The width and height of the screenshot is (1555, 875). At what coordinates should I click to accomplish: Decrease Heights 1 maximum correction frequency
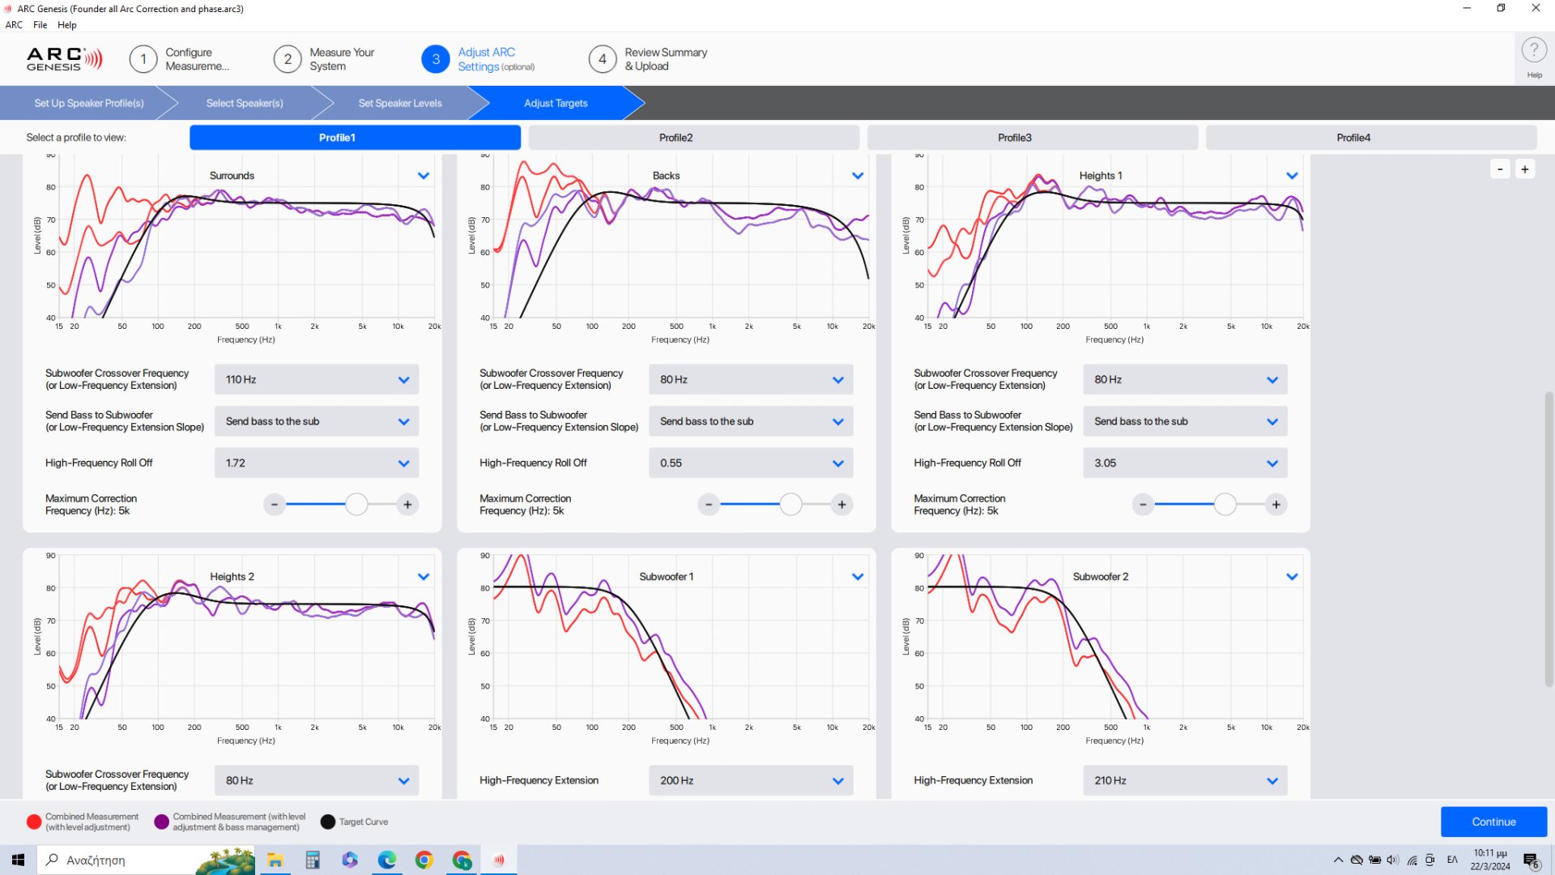(1143, 505)
